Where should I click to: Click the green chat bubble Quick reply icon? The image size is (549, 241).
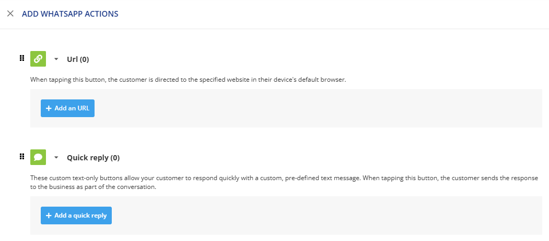(x=38, y=157)
